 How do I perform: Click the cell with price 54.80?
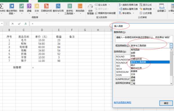click(42, 44)
